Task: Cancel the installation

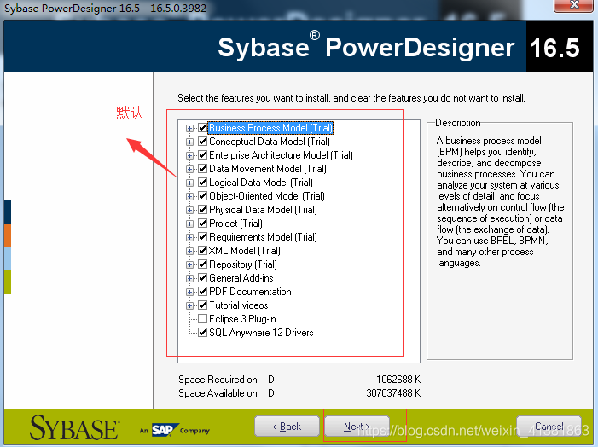Action: tap(549, 427)
